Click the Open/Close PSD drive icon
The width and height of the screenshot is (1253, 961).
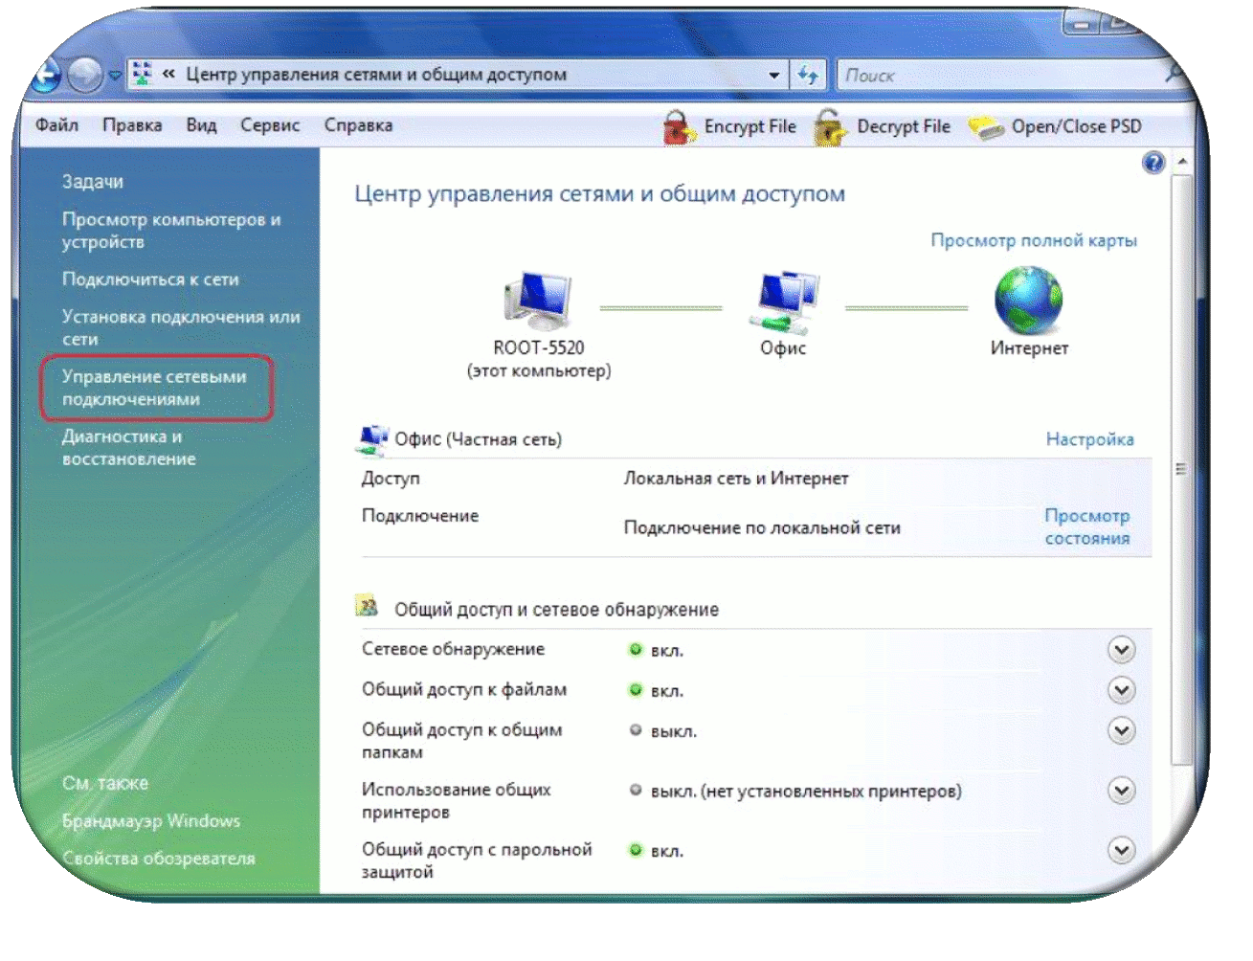985,126
